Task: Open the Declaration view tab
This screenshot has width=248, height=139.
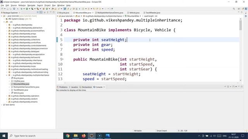Action: pos(86,87)
